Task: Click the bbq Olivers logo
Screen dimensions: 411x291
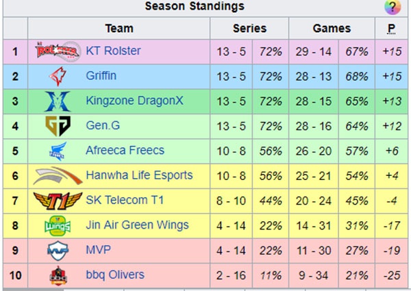Action: tap(58, 275)
